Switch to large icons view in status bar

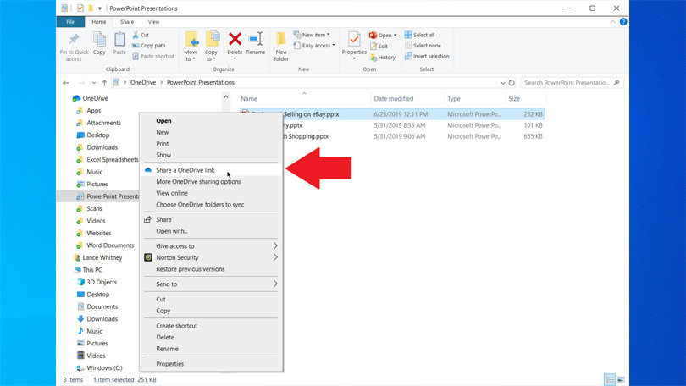622,379
